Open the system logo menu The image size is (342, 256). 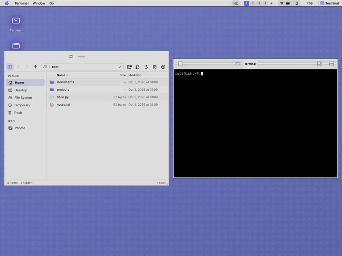click(7, 3)
